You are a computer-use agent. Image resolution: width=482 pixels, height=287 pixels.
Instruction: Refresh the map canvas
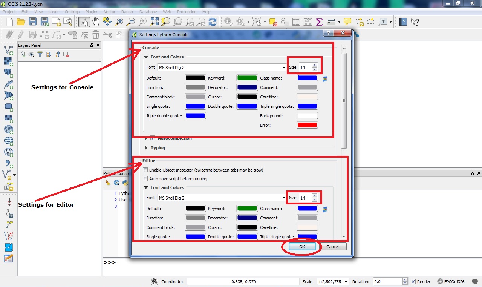212,21
